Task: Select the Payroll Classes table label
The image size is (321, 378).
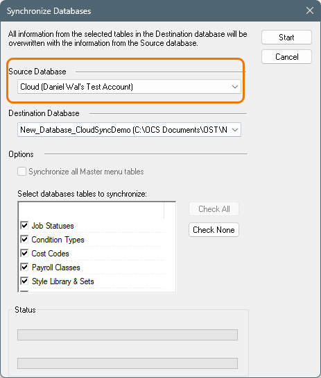Action: pos(55,268)
